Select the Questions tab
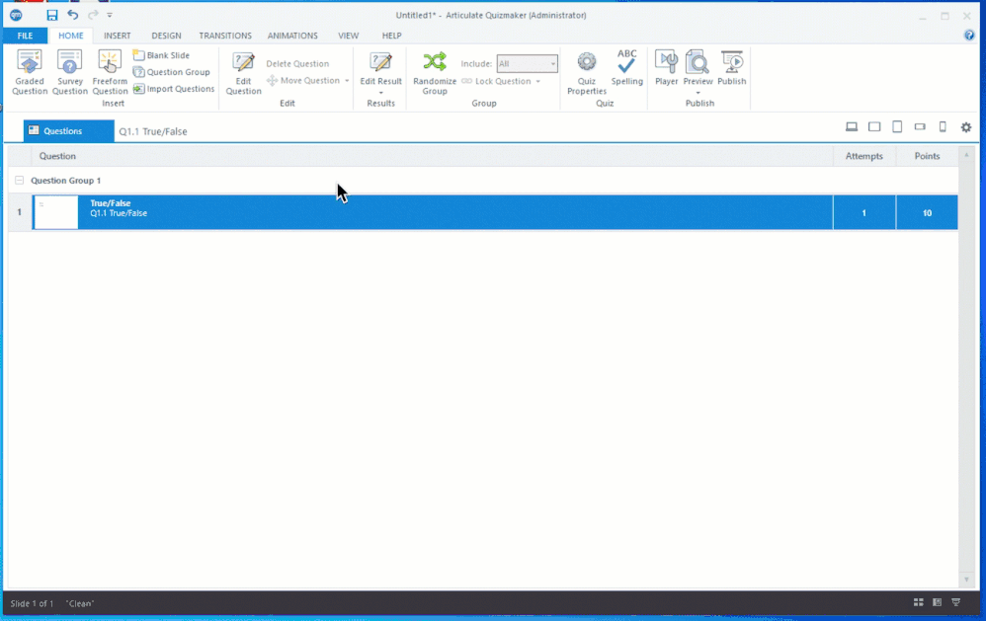Image resolution: width=986 pixels, height=621 pixels. [69, 130]
